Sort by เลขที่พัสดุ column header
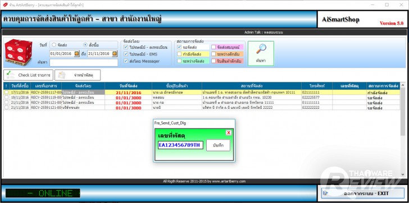Image resolution: width=409 pixels, height=203 pixels. 349,86
